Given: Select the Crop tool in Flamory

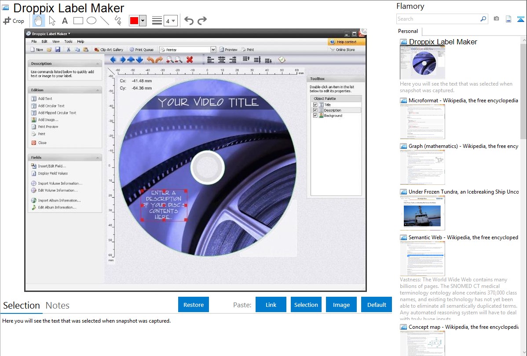Looking at the screenshot, I should (x=14, y=21).
